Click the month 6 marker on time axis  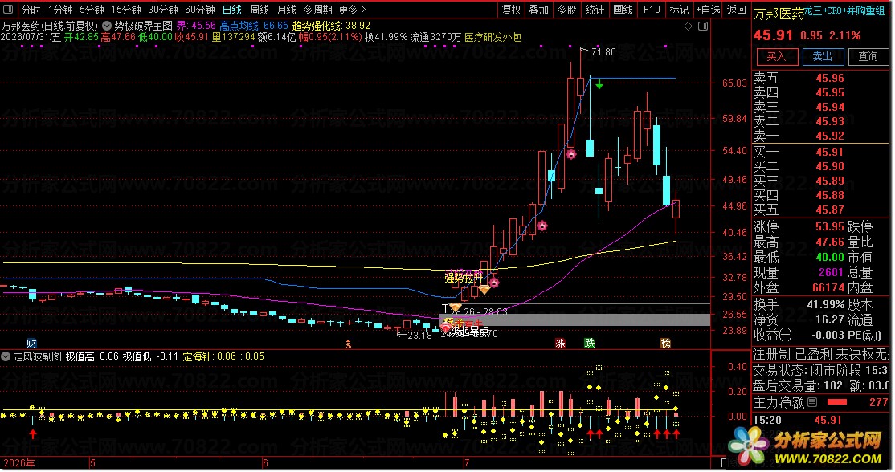point(265,463)
